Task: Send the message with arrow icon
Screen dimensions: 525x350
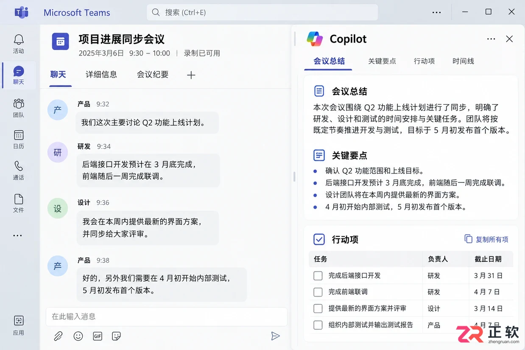Action: coord(275,336)
